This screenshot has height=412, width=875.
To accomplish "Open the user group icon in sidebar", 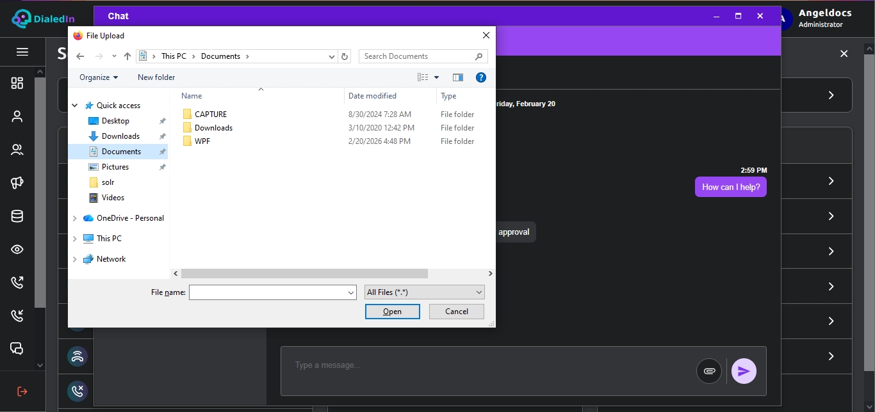I will tap(17, 150).
